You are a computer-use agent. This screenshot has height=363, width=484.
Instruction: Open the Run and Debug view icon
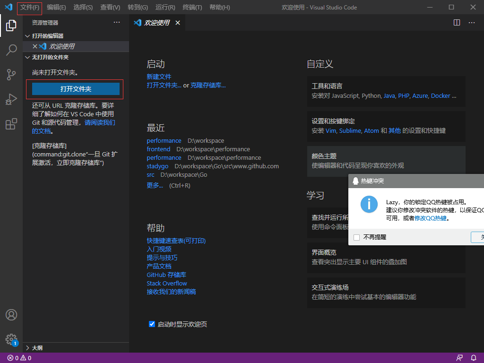tap(11, 99)
